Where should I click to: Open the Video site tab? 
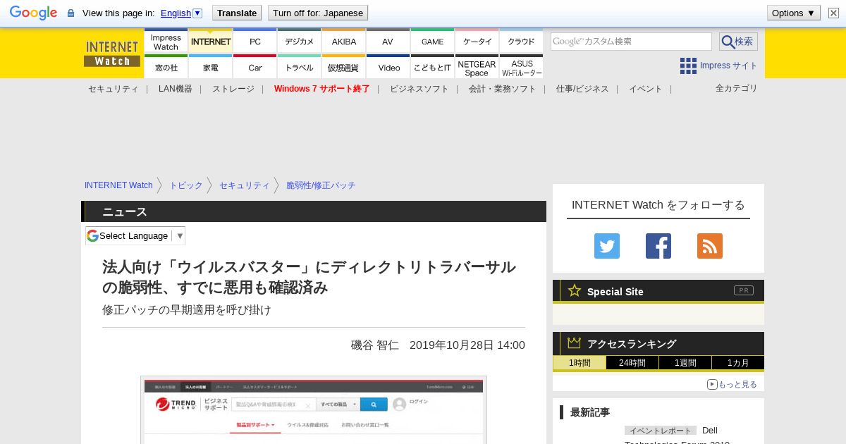[x=388, y=67]
